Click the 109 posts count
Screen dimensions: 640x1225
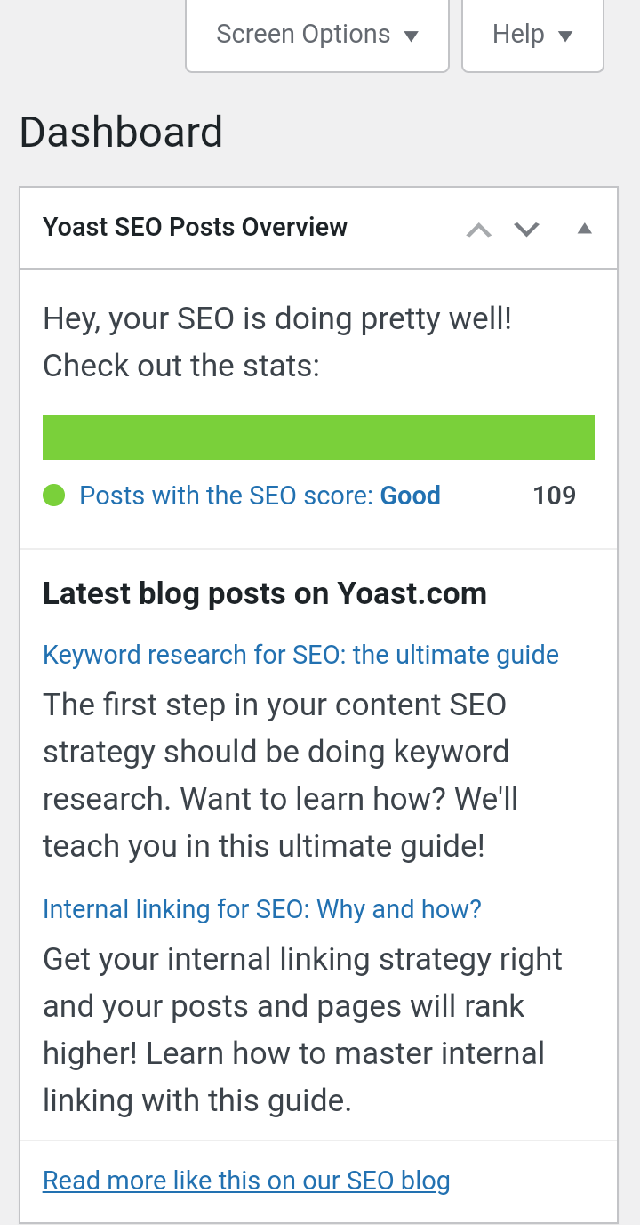(554, 496)
